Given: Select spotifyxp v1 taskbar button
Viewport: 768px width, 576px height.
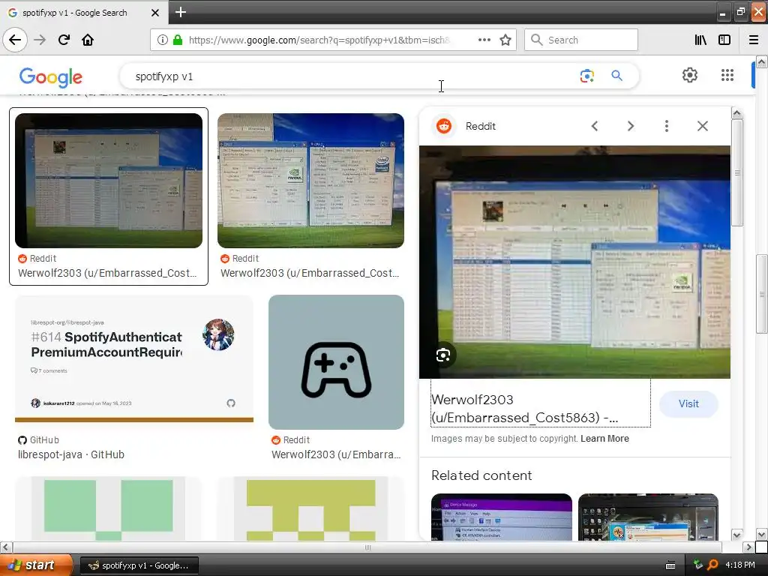Looking at the screenshot, I should click(139, 565).
